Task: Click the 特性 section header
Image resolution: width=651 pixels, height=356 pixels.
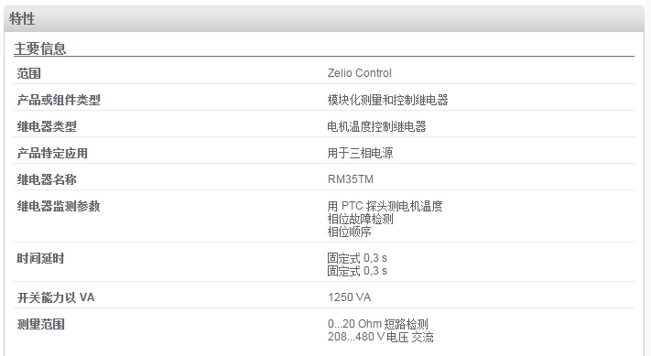Action: [x=22, y=18]
